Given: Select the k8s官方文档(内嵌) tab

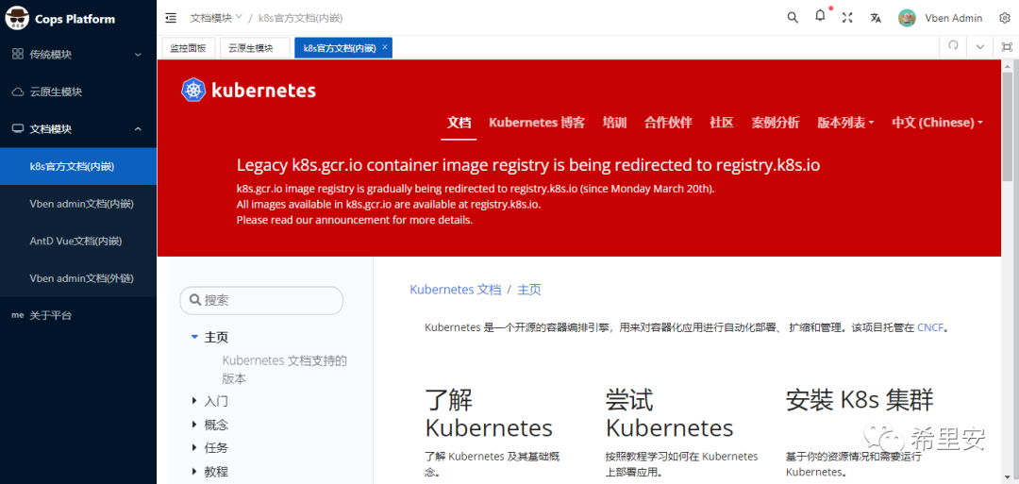Looking at the screenshot, I should click(340, 47).
